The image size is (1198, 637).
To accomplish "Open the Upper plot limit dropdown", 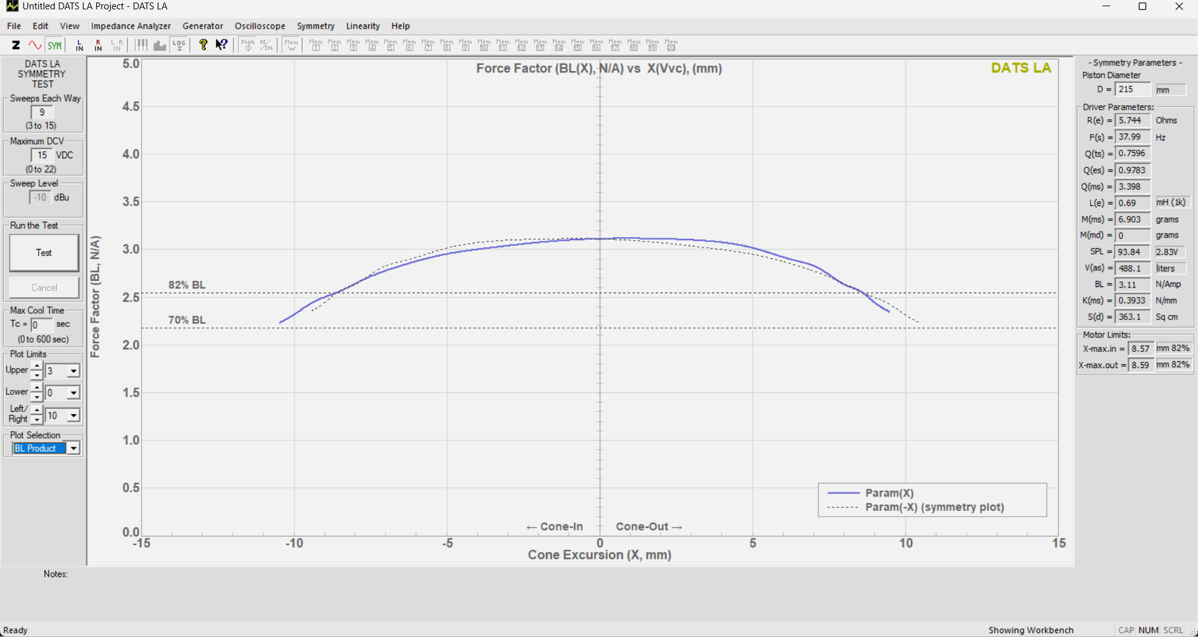I will point(74,371).
